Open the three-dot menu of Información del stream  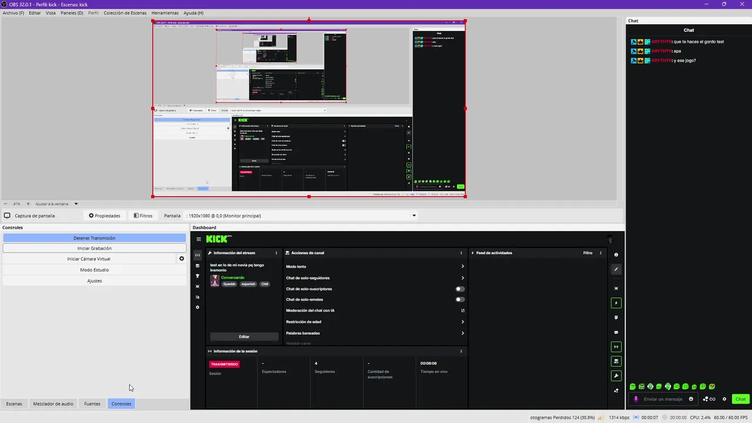[276, 253]
